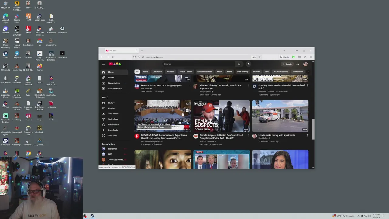This screenshot has height=219, width=389.
Task: Open OBS Studio desktop shortcut
Action: click(5, 67)
